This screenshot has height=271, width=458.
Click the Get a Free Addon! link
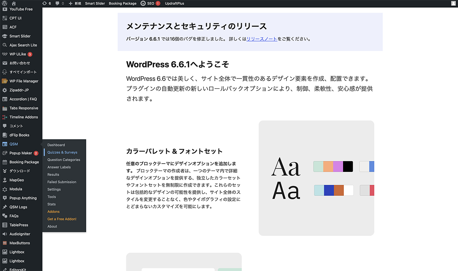pyautogui.click(x=62, y=219)
